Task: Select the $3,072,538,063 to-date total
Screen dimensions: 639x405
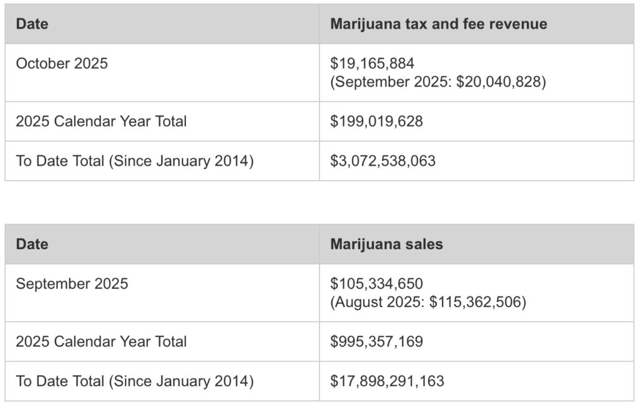Action: coord(383,161)
